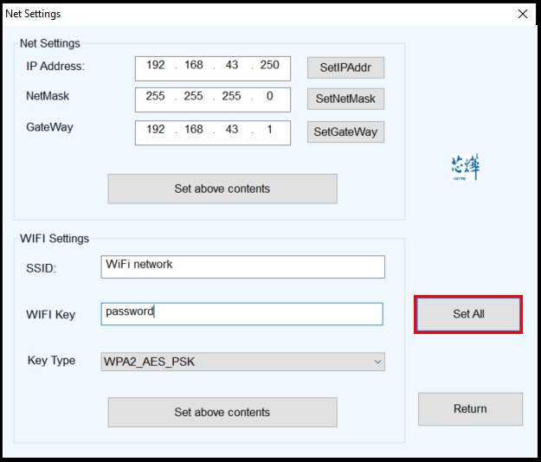
Task: Click the Return button
Action: click(x=470, y=409)
